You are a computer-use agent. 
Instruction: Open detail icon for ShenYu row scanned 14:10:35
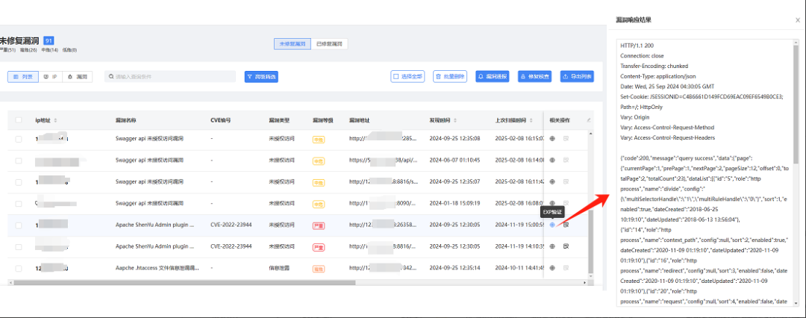click(x=566, y=246)
